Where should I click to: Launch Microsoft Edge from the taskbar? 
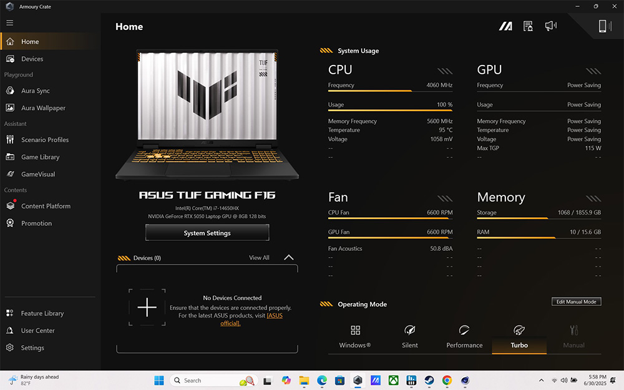click(x=322, y=381)
